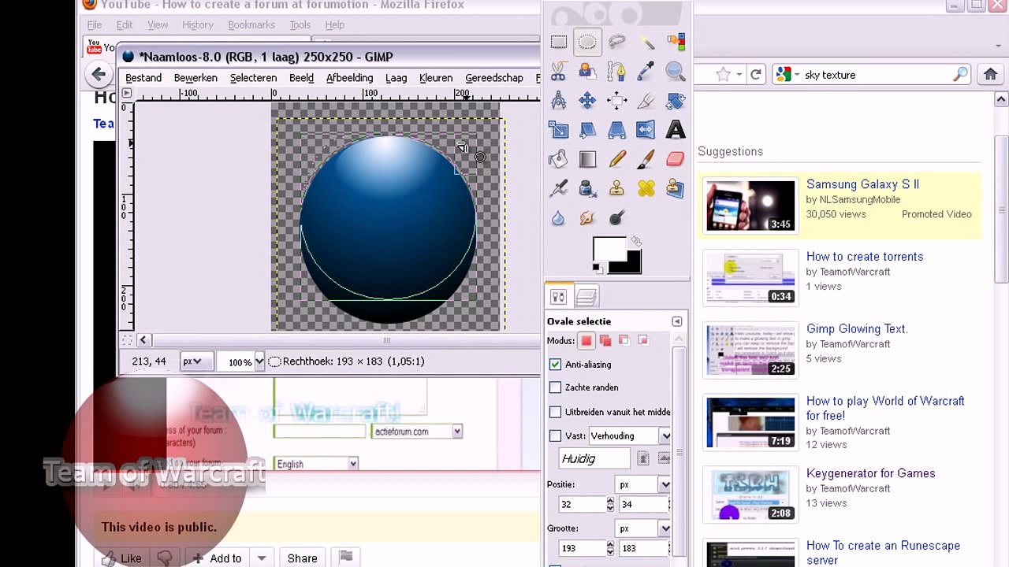Select the Alignment tool
The height and width of the screenshot is (567, 1009).
616,100
